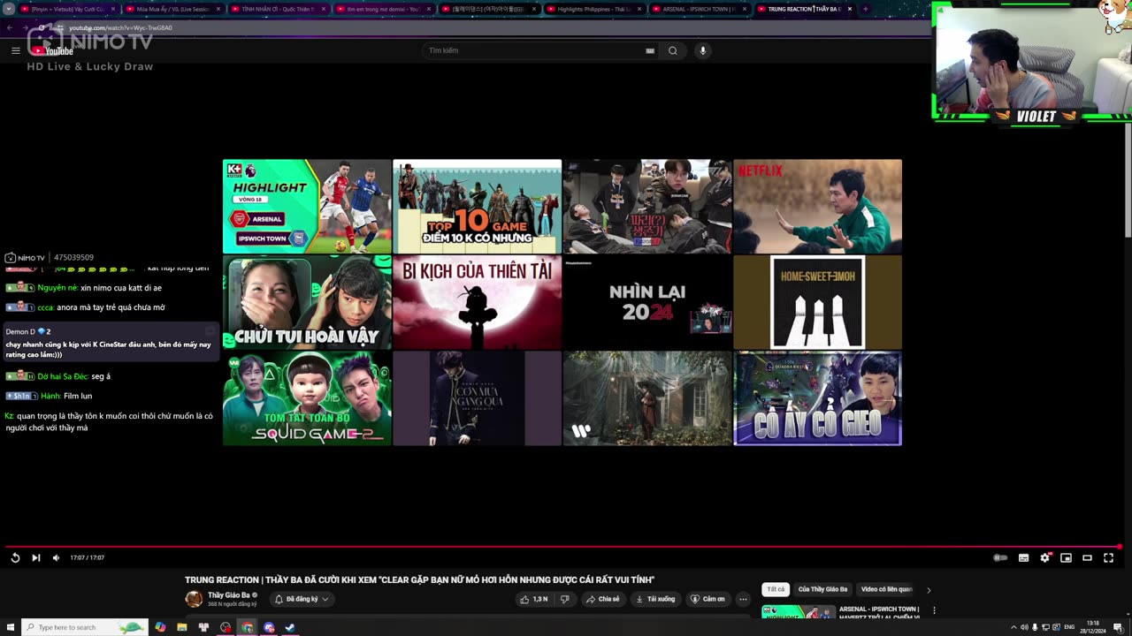1132x636 pixels.
Task: Show hidden system tray icons chevron
Action: pyautogui.click(x=1013, y=627)
